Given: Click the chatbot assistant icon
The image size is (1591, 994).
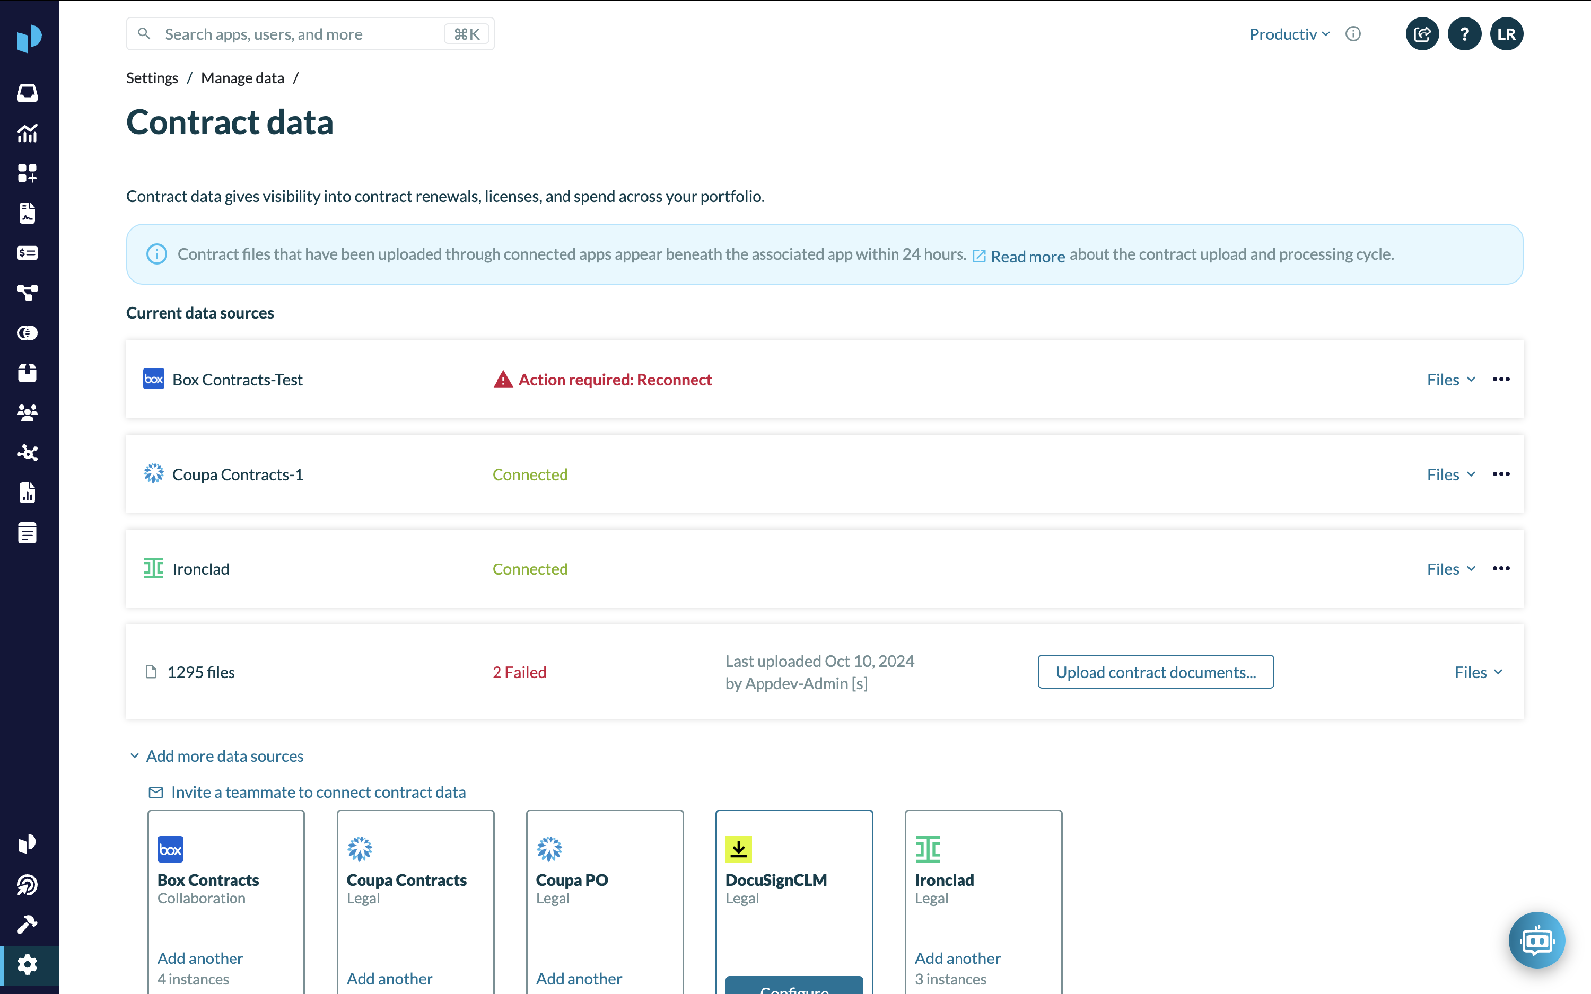Looking at the screenshot, I should pyautogui.click(x=1536, y=940).
